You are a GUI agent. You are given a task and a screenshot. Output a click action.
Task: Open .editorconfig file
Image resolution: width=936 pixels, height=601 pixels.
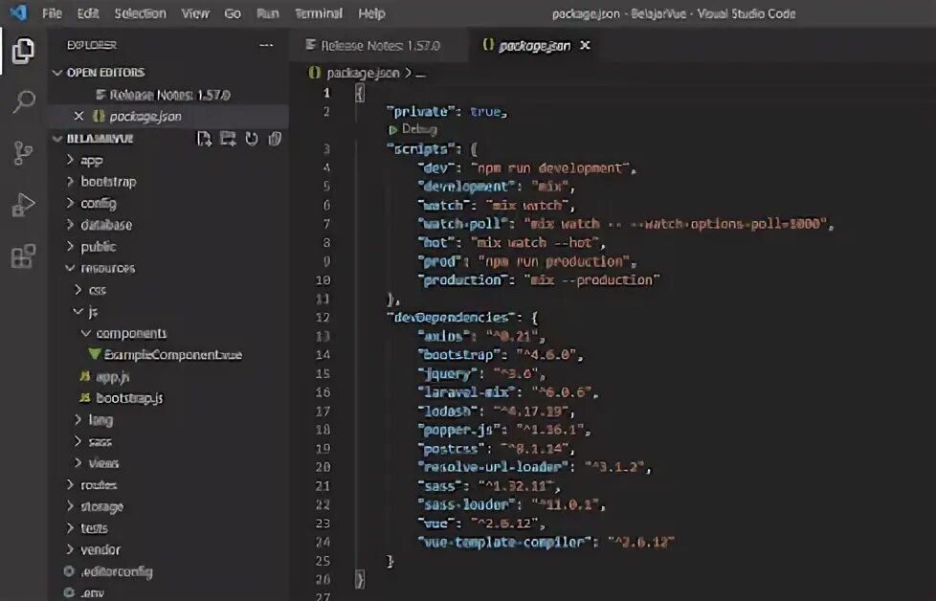click(x=117, y=571)
